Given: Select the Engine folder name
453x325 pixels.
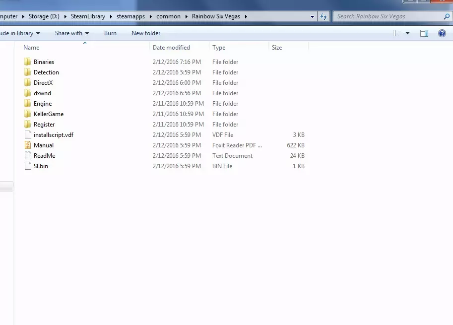Looking at the screenshot, I should click(43, 103).
